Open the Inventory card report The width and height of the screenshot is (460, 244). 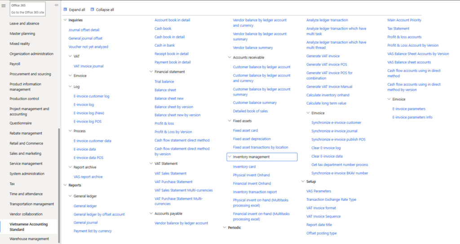[244, 167]
